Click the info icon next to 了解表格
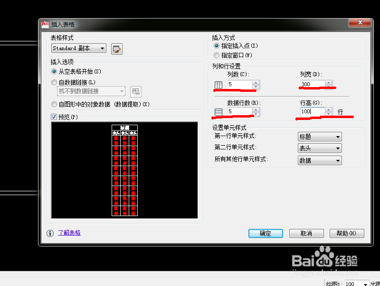The width and height of the screenshot is (380, 286). 50,233
